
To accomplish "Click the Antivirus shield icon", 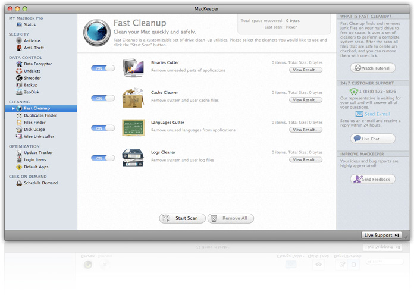I will click(19, 40).
